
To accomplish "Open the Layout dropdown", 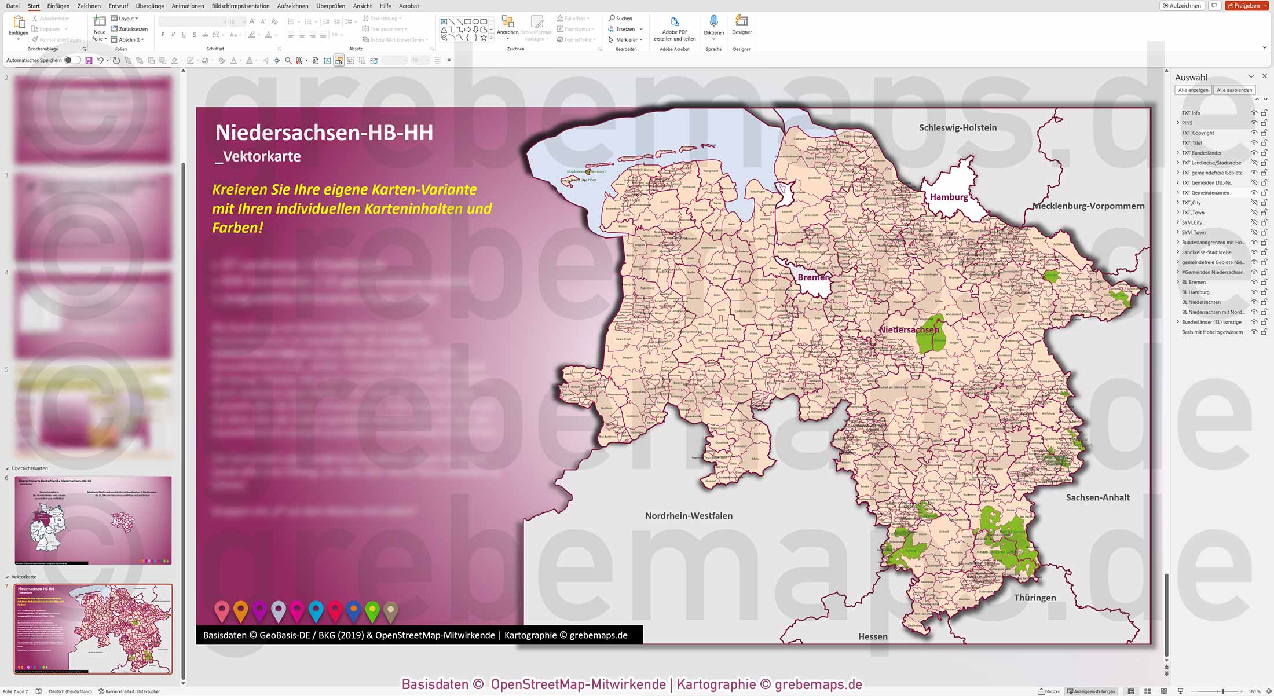I will pos(126,18).
